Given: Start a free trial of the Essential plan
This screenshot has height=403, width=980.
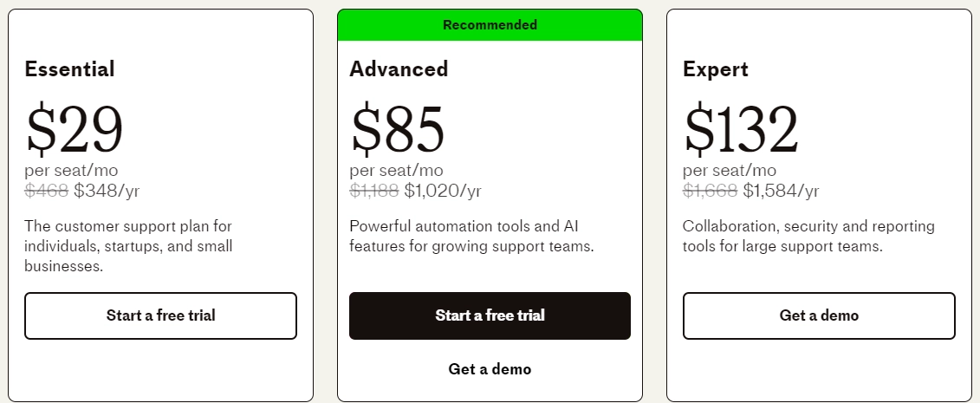Looking at the screenshot, I should 160,315.
